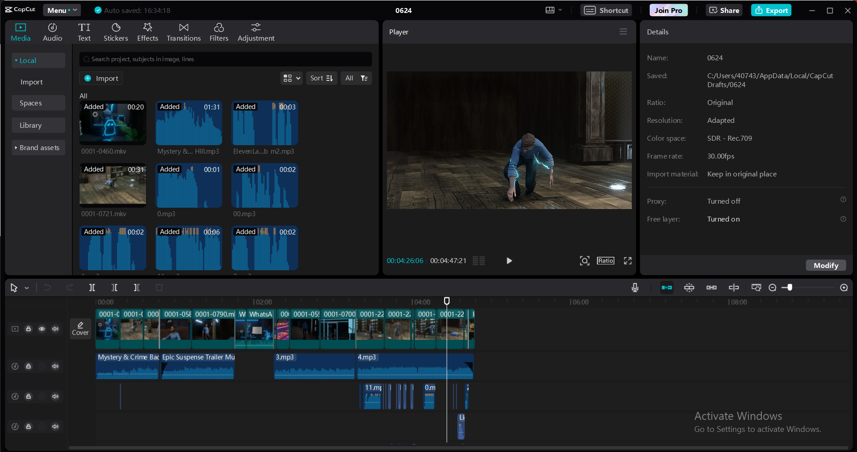Viewport: 857px width, 452px height.
Task: Hide the main video track
Action: click(42, 329)
